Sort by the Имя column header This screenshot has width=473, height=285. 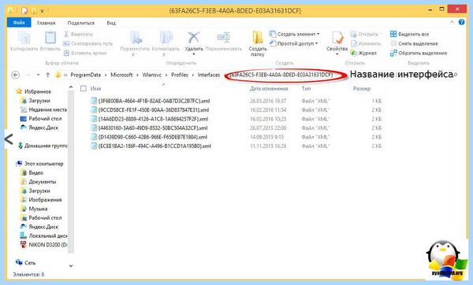click(95, 89)
